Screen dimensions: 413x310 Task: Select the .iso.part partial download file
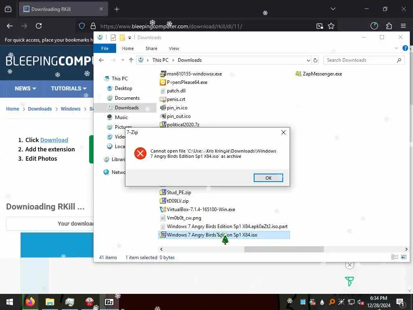[x=224, y=226]
